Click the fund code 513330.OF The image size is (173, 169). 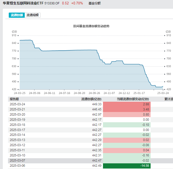(x=53, y=3)
